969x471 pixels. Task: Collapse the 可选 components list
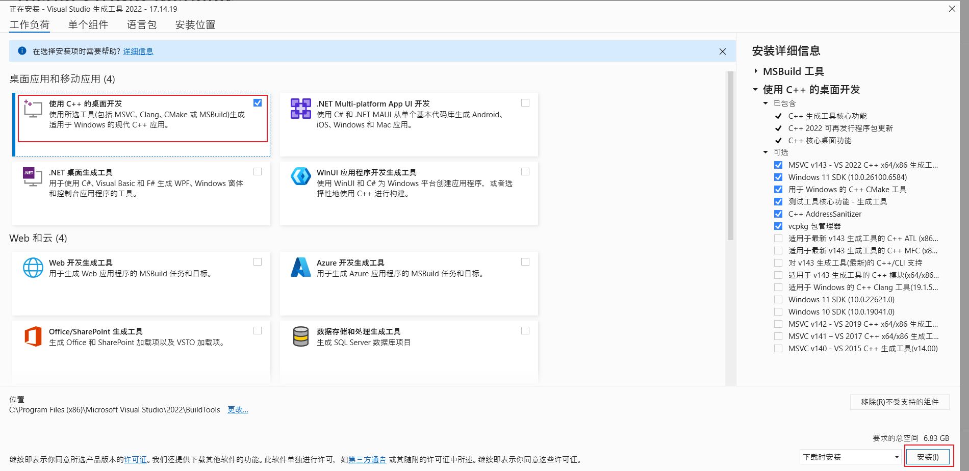(766, 152)
